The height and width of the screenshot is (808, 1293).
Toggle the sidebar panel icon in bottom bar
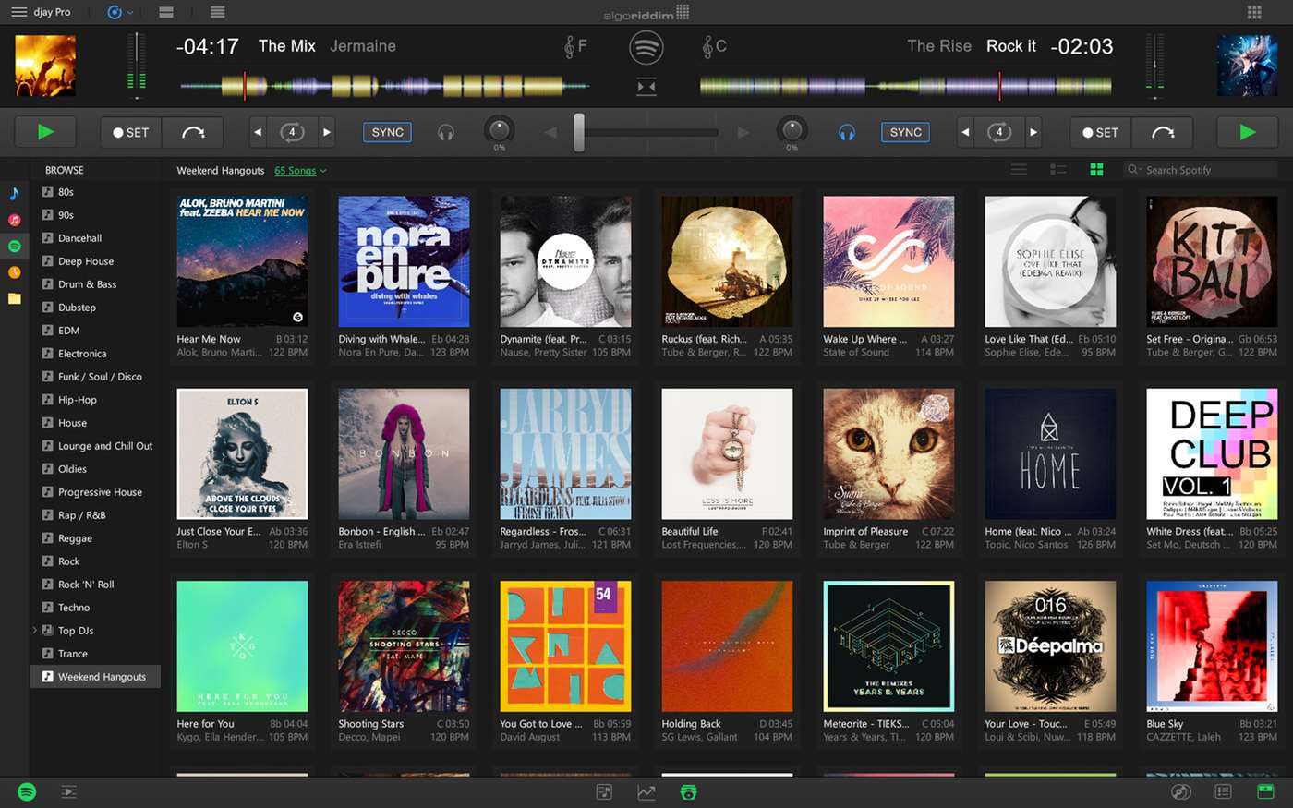click(x=68, y=791)
